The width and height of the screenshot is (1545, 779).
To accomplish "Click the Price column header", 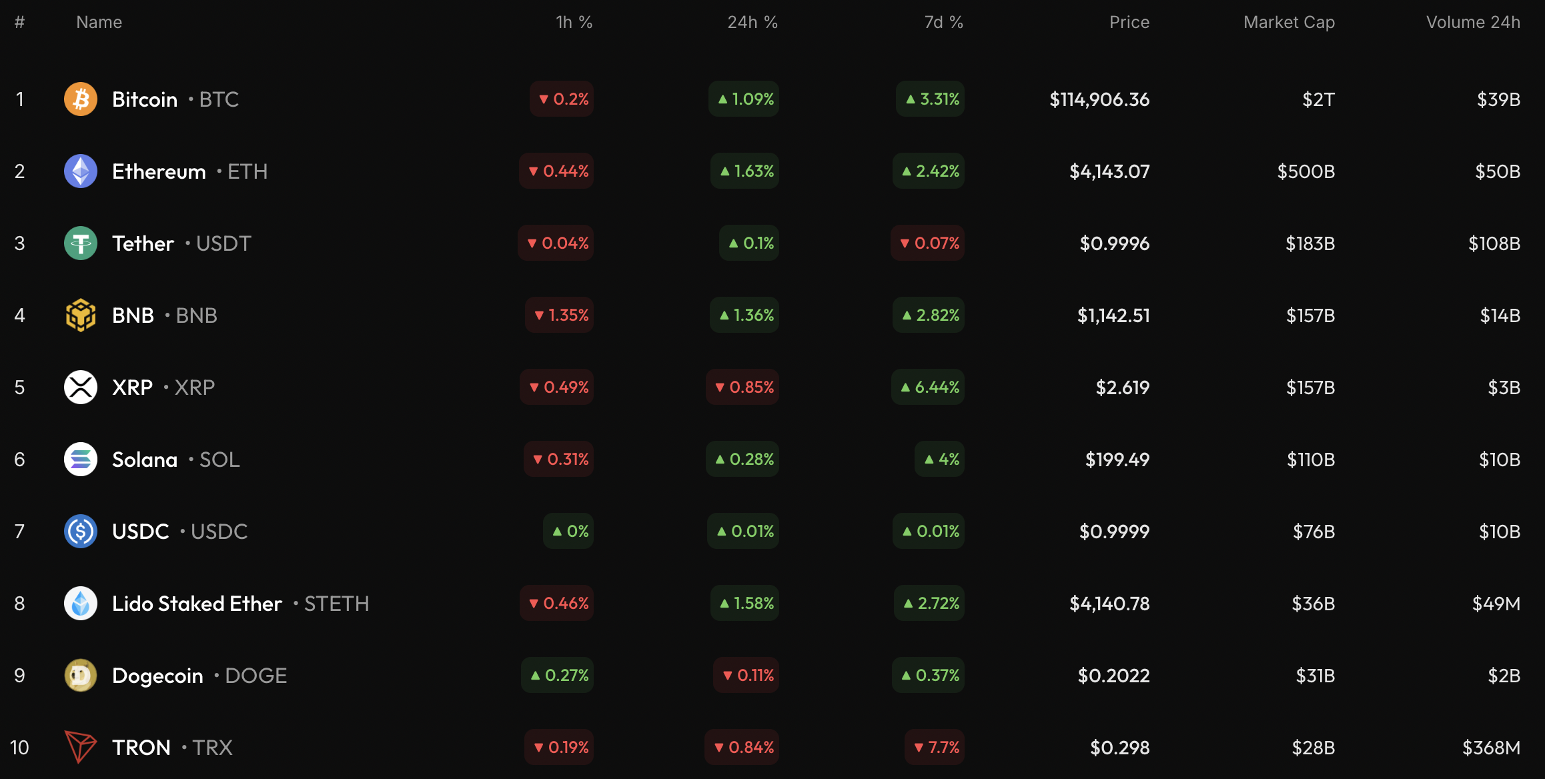I will [1129, 22].
